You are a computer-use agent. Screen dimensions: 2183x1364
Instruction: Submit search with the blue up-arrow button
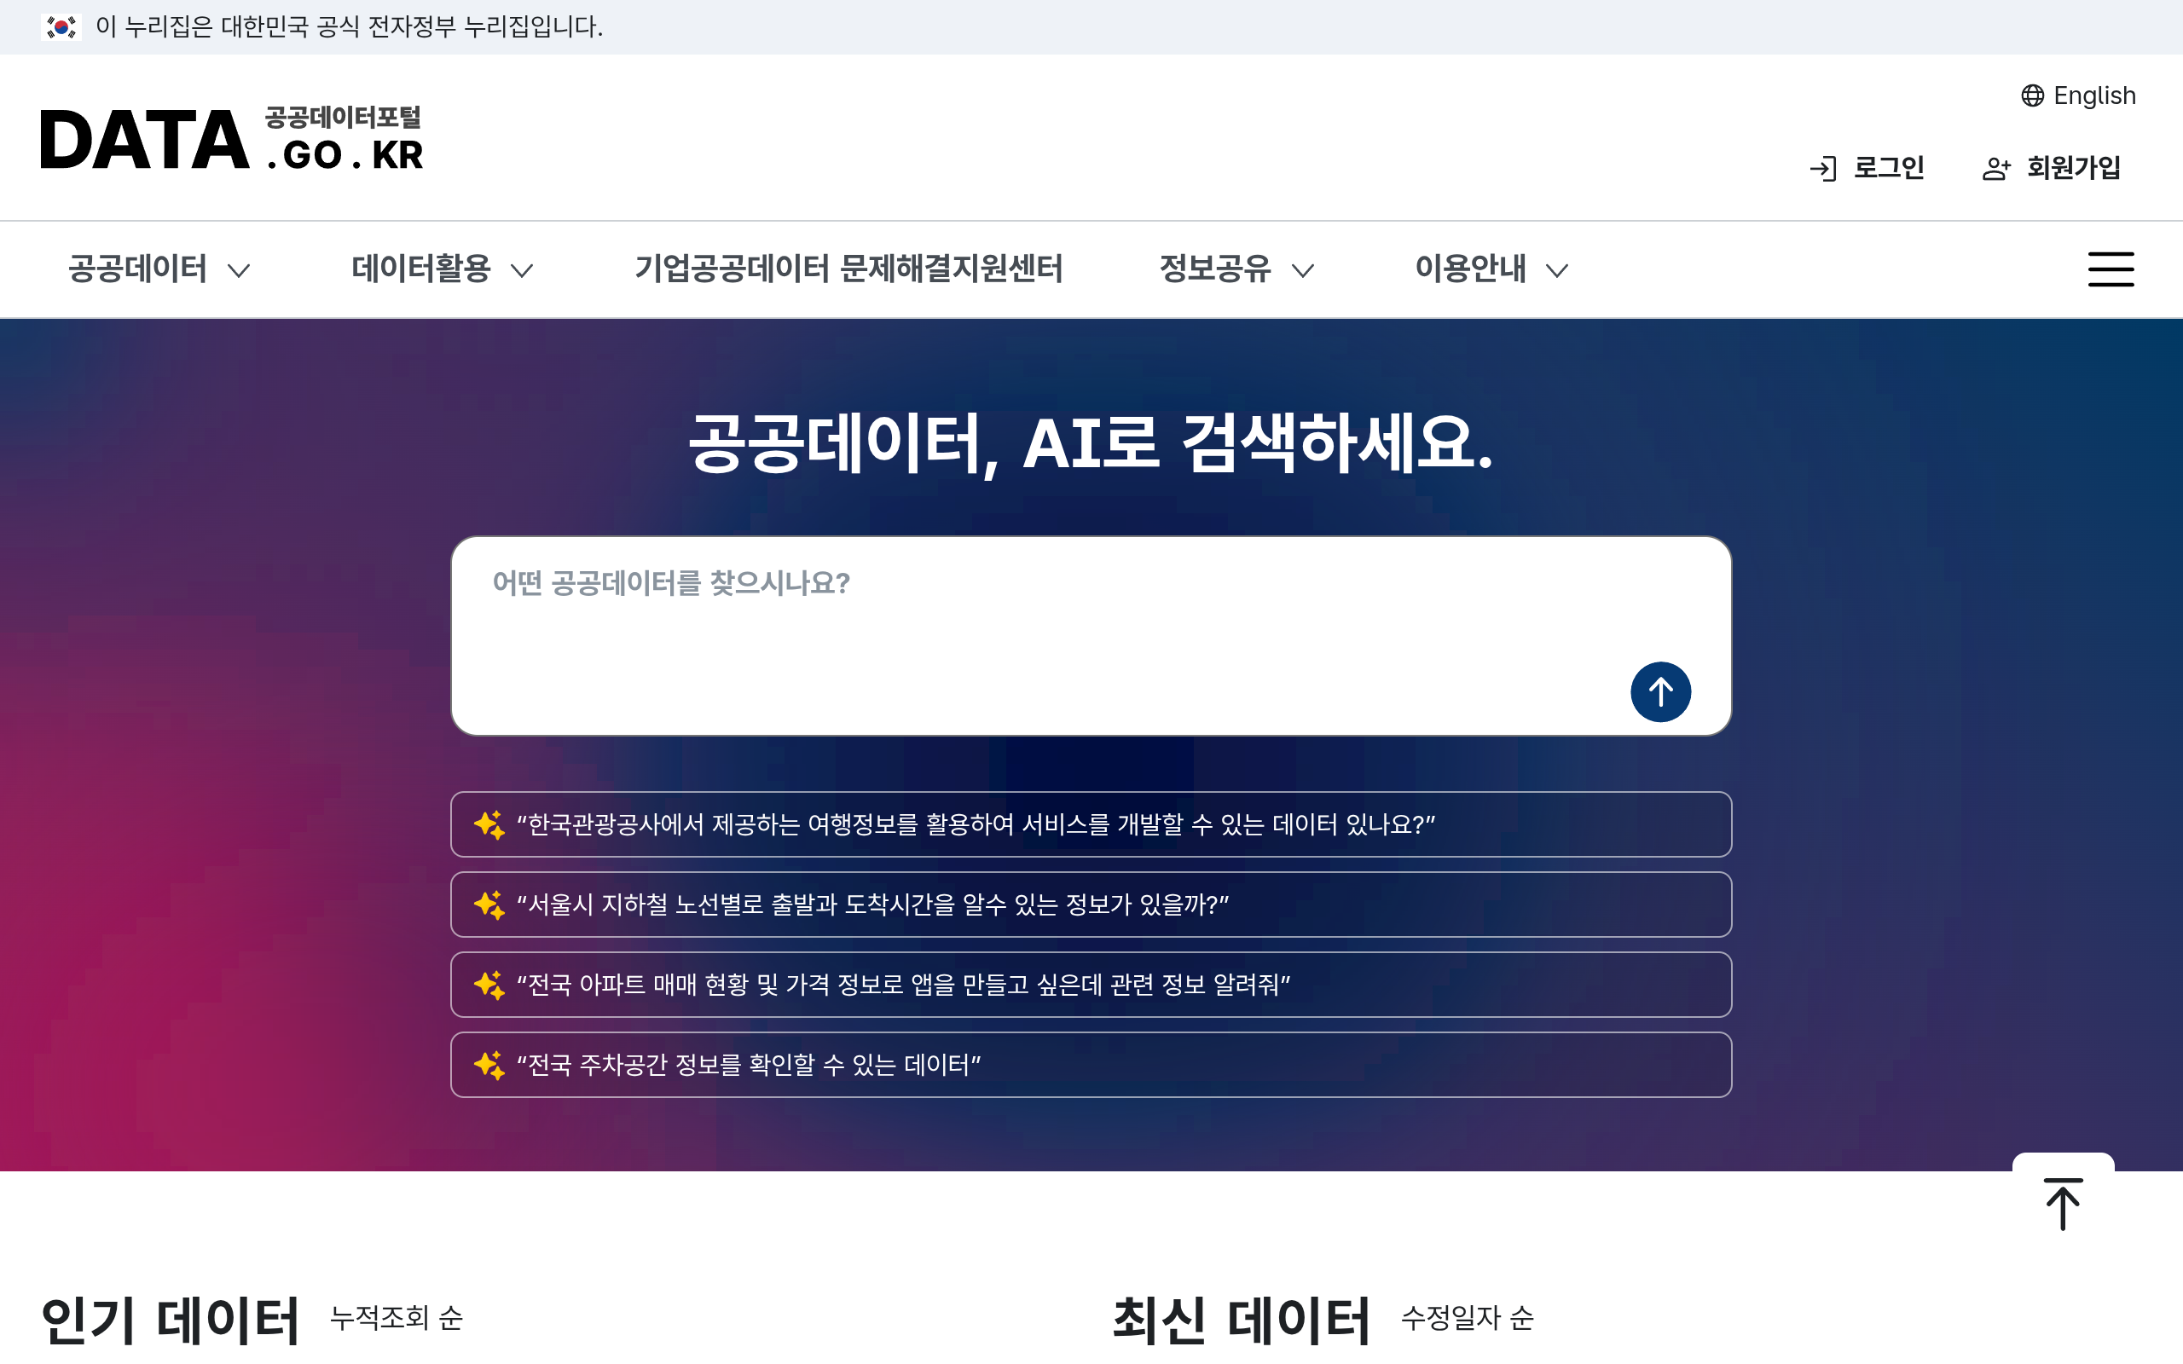[1659, 692]
